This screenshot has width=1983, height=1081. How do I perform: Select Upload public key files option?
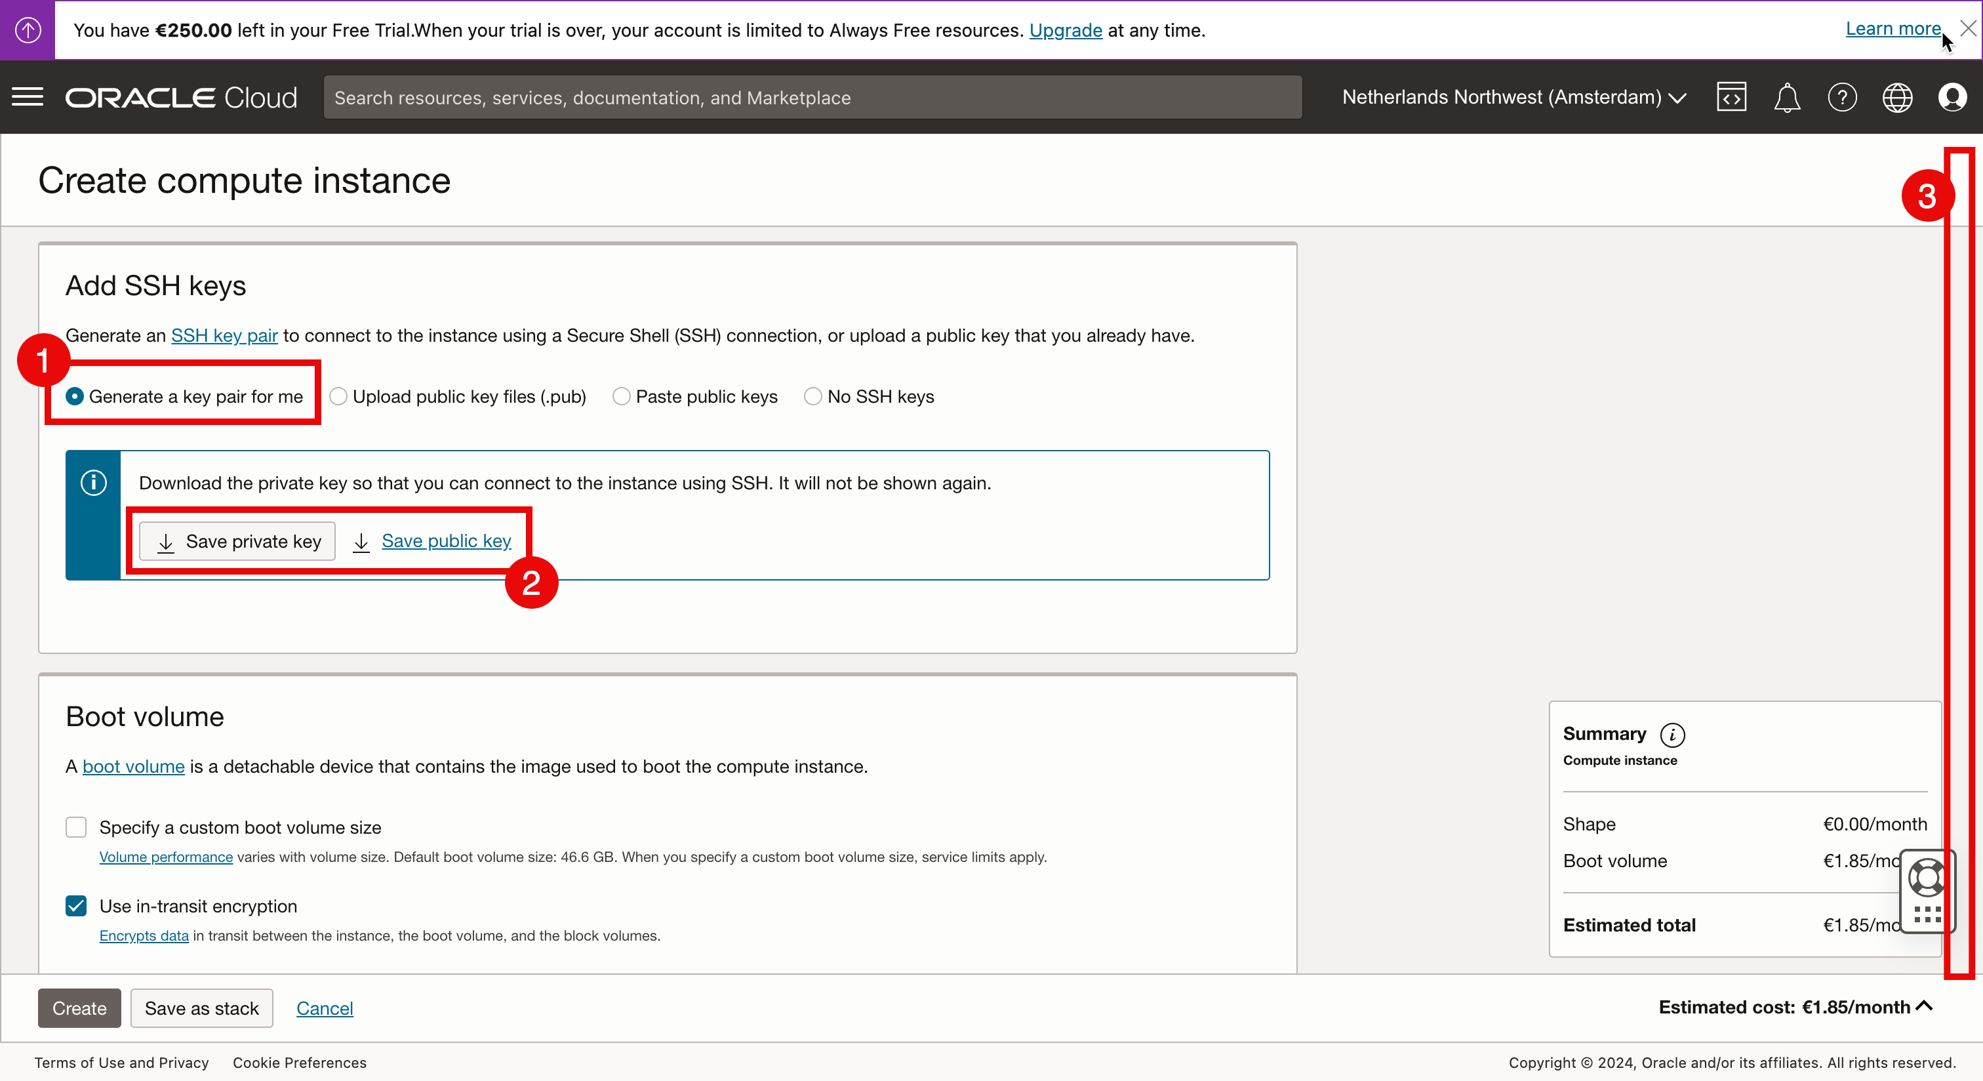tap(338, 397)
